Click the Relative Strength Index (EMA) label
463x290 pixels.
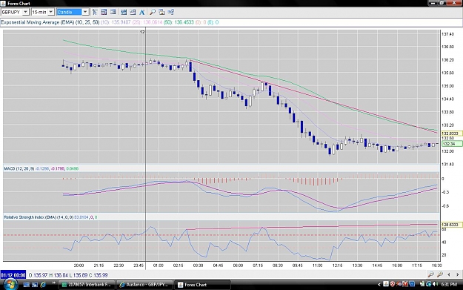pos(39,217)
